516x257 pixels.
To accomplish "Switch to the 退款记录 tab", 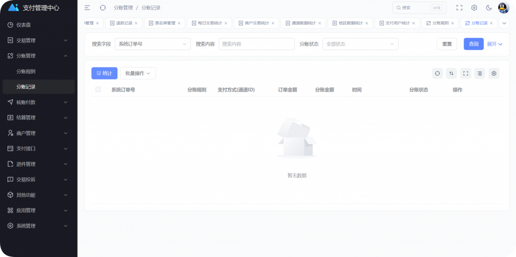I will (124, 23).
